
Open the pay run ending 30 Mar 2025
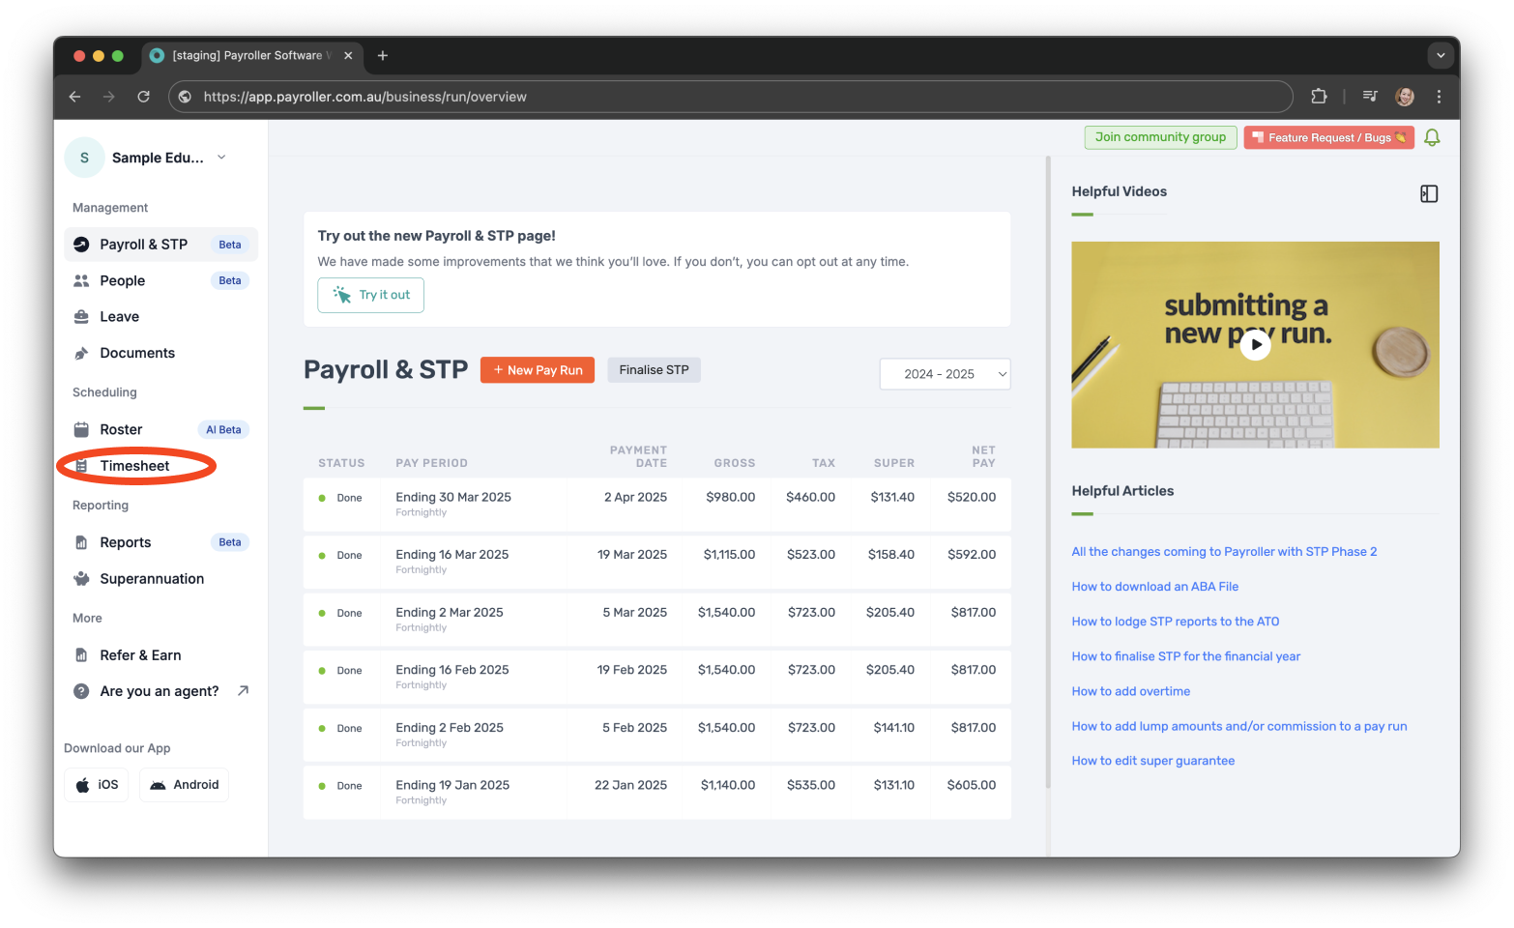453,497
